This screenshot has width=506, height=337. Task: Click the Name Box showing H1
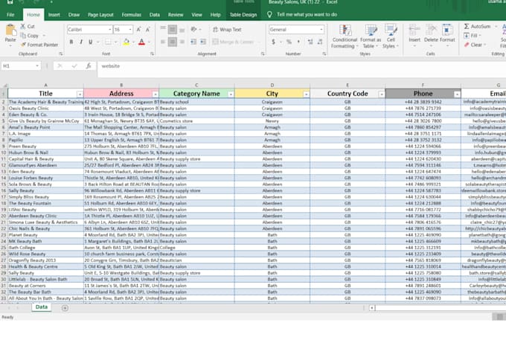(21, 65)
